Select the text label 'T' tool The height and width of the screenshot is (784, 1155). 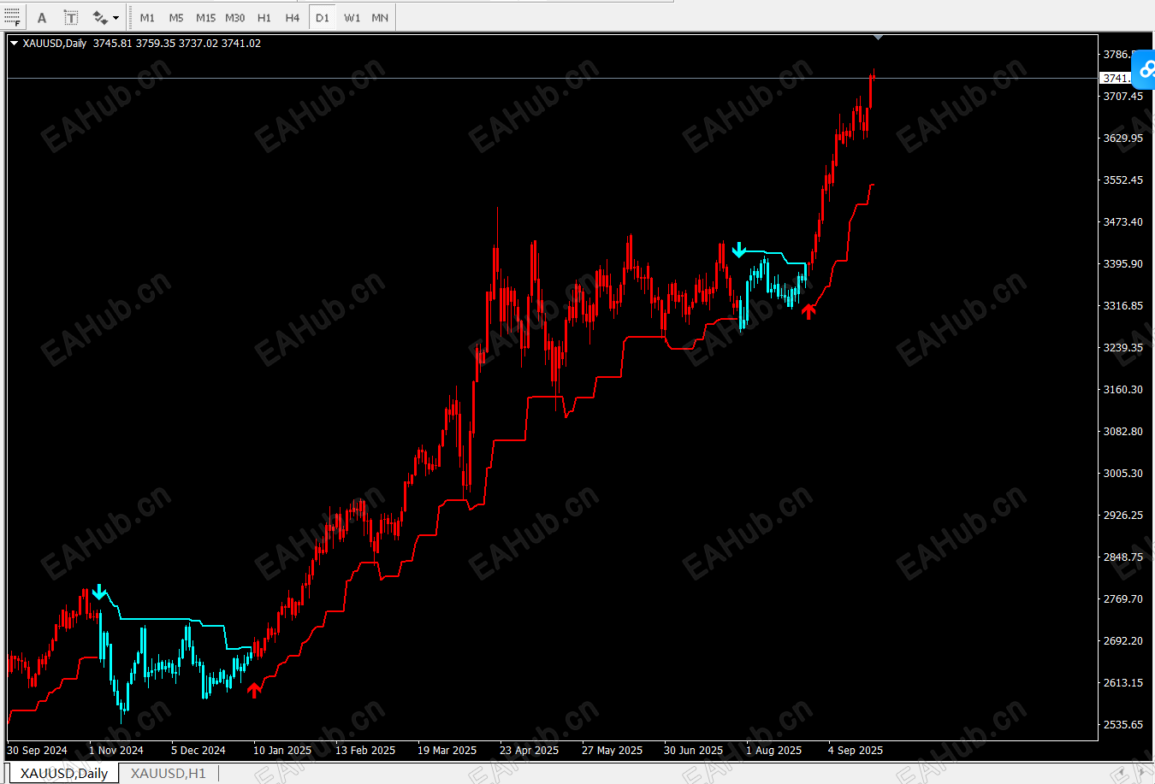[x=71, y=17]
